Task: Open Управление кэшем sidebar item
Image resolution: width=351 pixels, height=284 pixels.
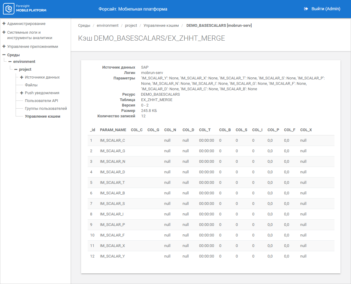Action: tap(43, 116)
